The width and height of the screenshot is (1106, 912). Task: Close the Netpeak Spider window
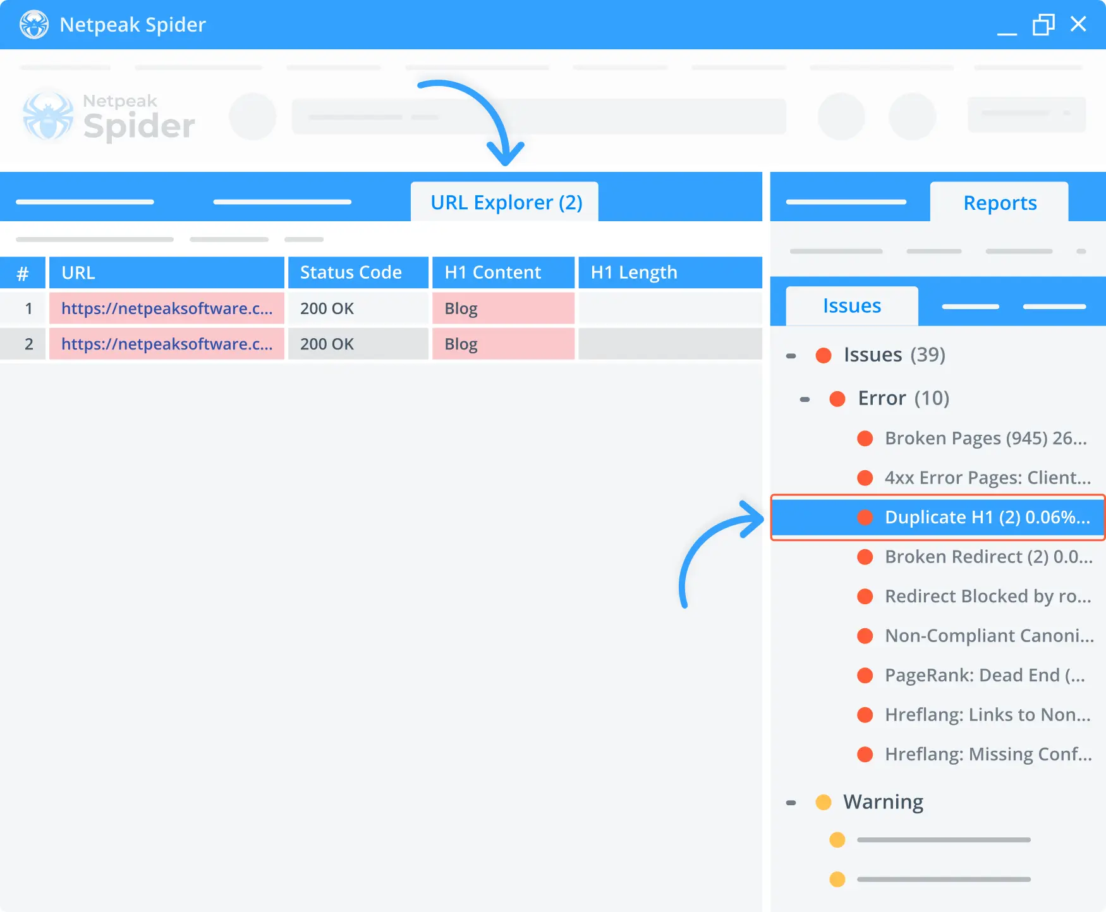point(1078,24)
